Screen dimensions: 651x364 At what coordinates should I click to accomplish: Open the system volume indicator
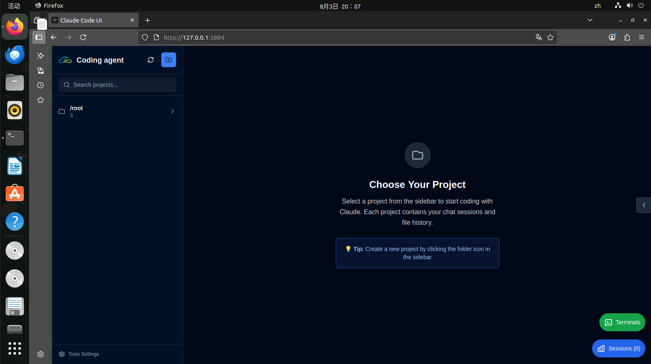pyautogui.click(x=630, y=5)
